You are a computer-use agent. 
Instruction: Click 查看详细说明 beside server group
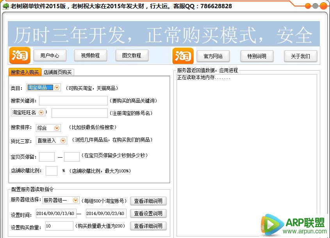coord(148,201)
